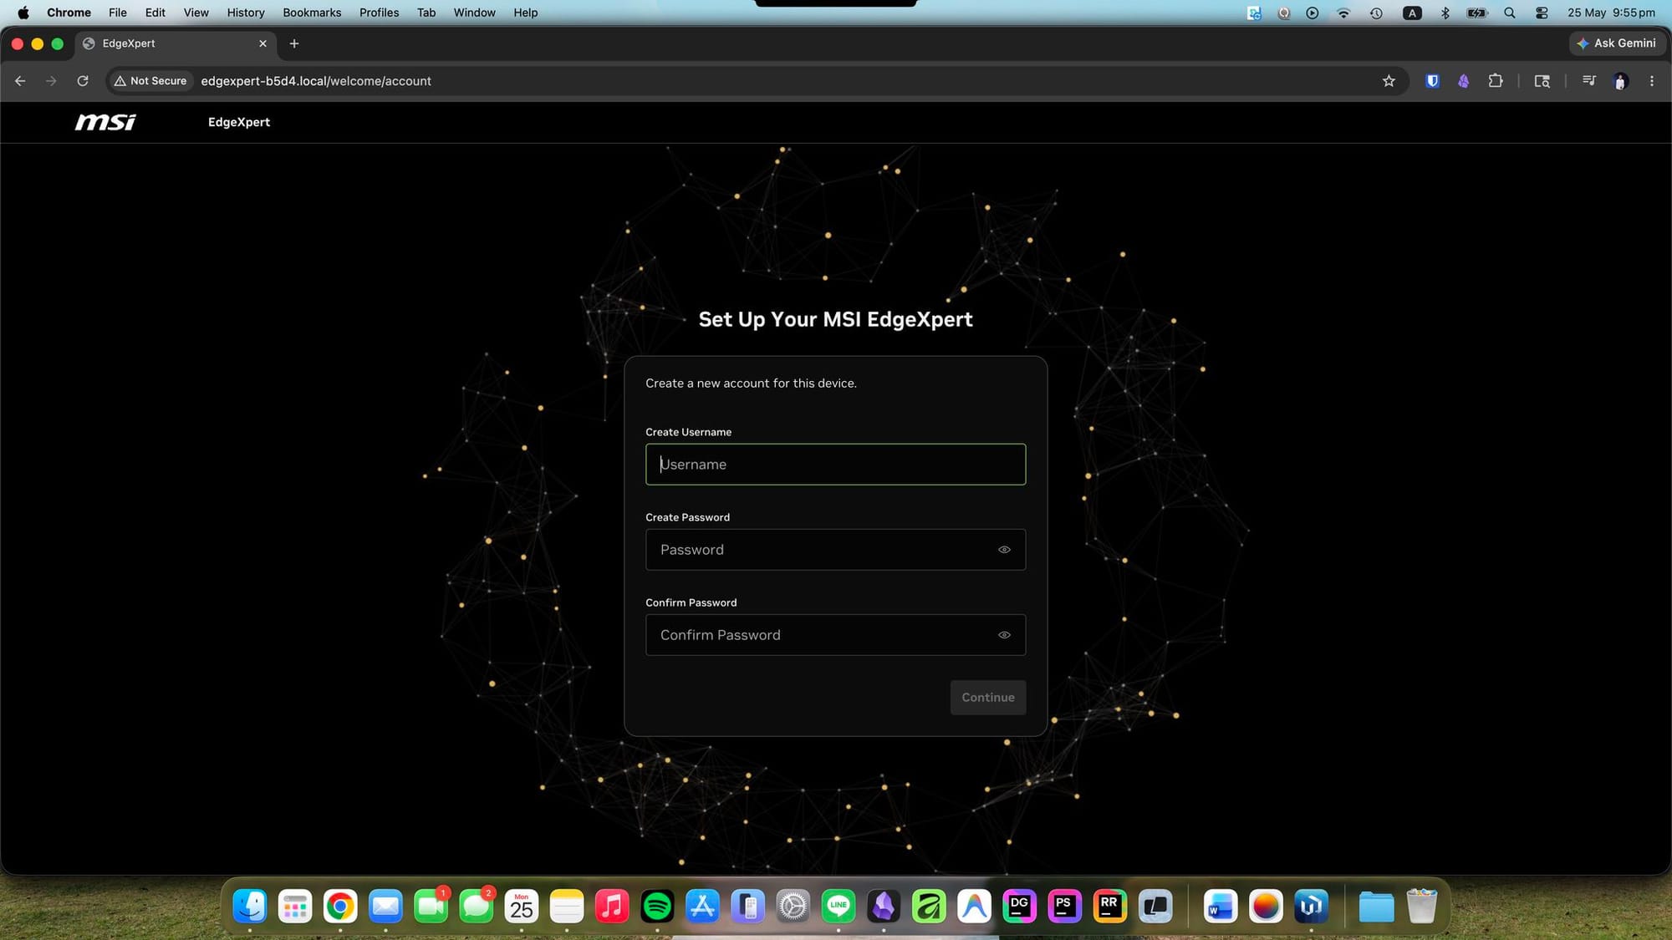This screenshot has height=940, width=1672.
Task: Open Mail from the Dock
Action: coord(385,907)
